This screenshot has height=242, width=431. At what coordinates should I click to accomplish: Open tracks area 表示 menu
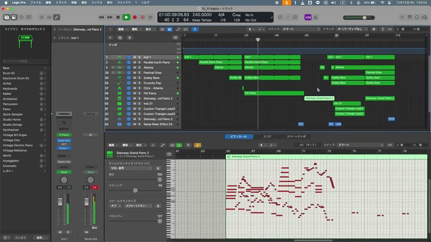(x=150, y=29)
